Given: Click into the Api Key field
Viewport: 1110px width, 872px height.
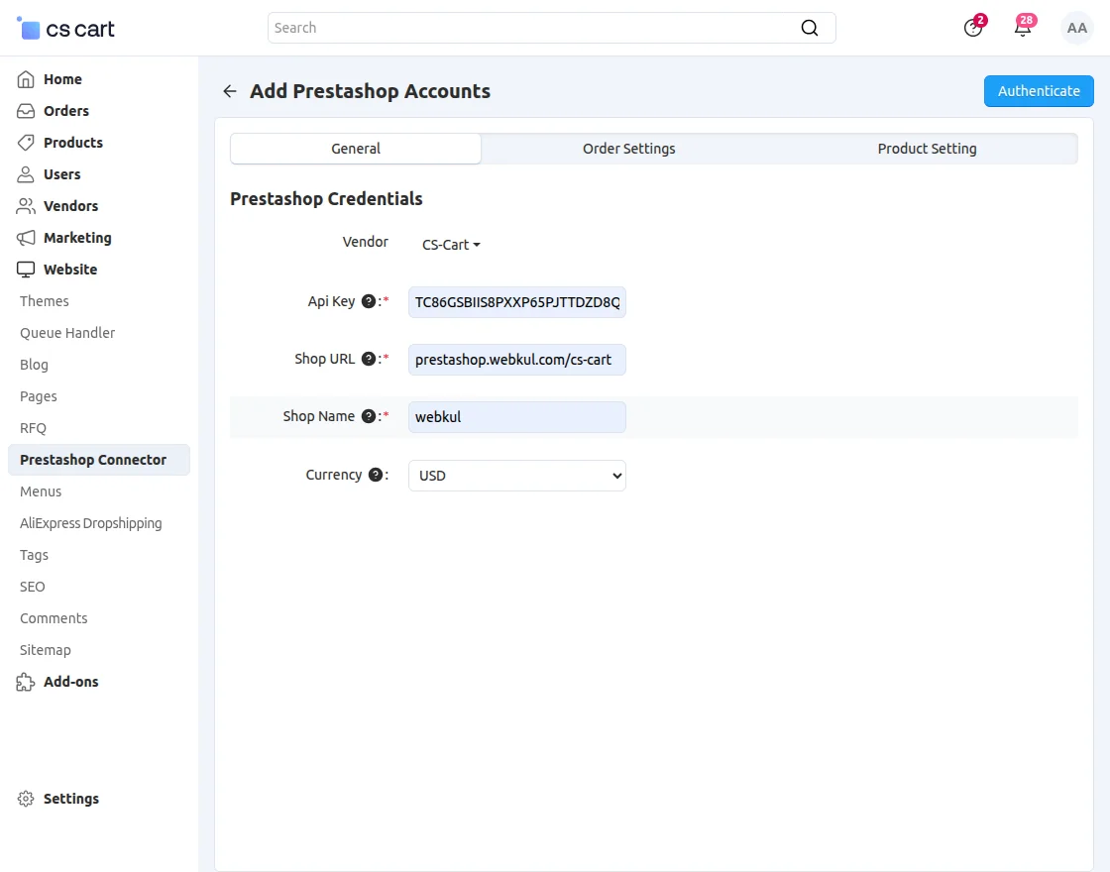Looking at the screenshot, I should (516, 302).
